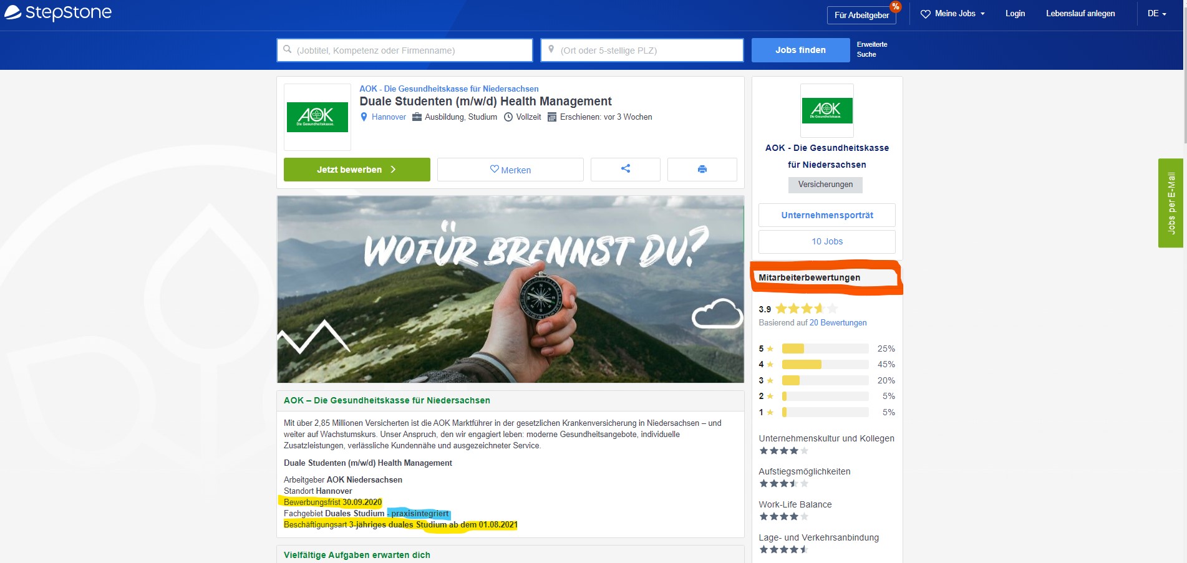Click the AOK logo in the company sidebar
This screenshot has height=563, width=1187.
pyautogui.click(x=827, y=110)
